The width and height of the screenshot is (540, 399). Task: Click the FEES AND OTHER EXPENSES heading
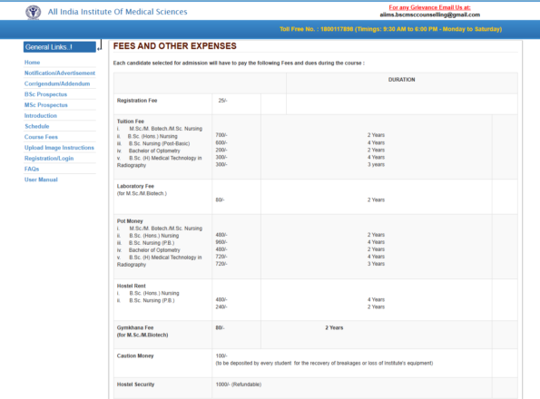click(174, 46)
